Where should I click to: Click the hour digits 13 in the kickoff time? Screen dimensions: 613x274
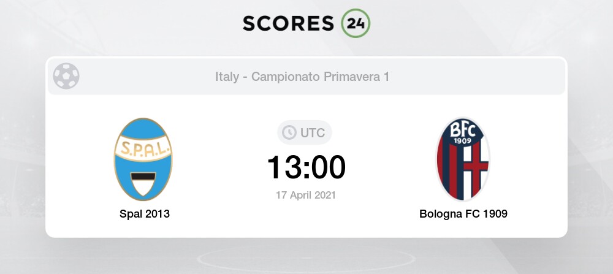(x=284, y=167)
